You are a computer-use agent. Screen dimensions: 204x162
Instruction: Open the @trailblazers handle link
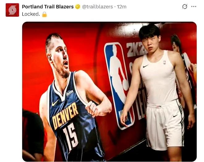tap(97, 7)
